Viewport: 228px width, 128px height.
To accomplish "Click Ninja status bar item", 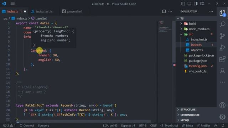I will click(187, 126).
